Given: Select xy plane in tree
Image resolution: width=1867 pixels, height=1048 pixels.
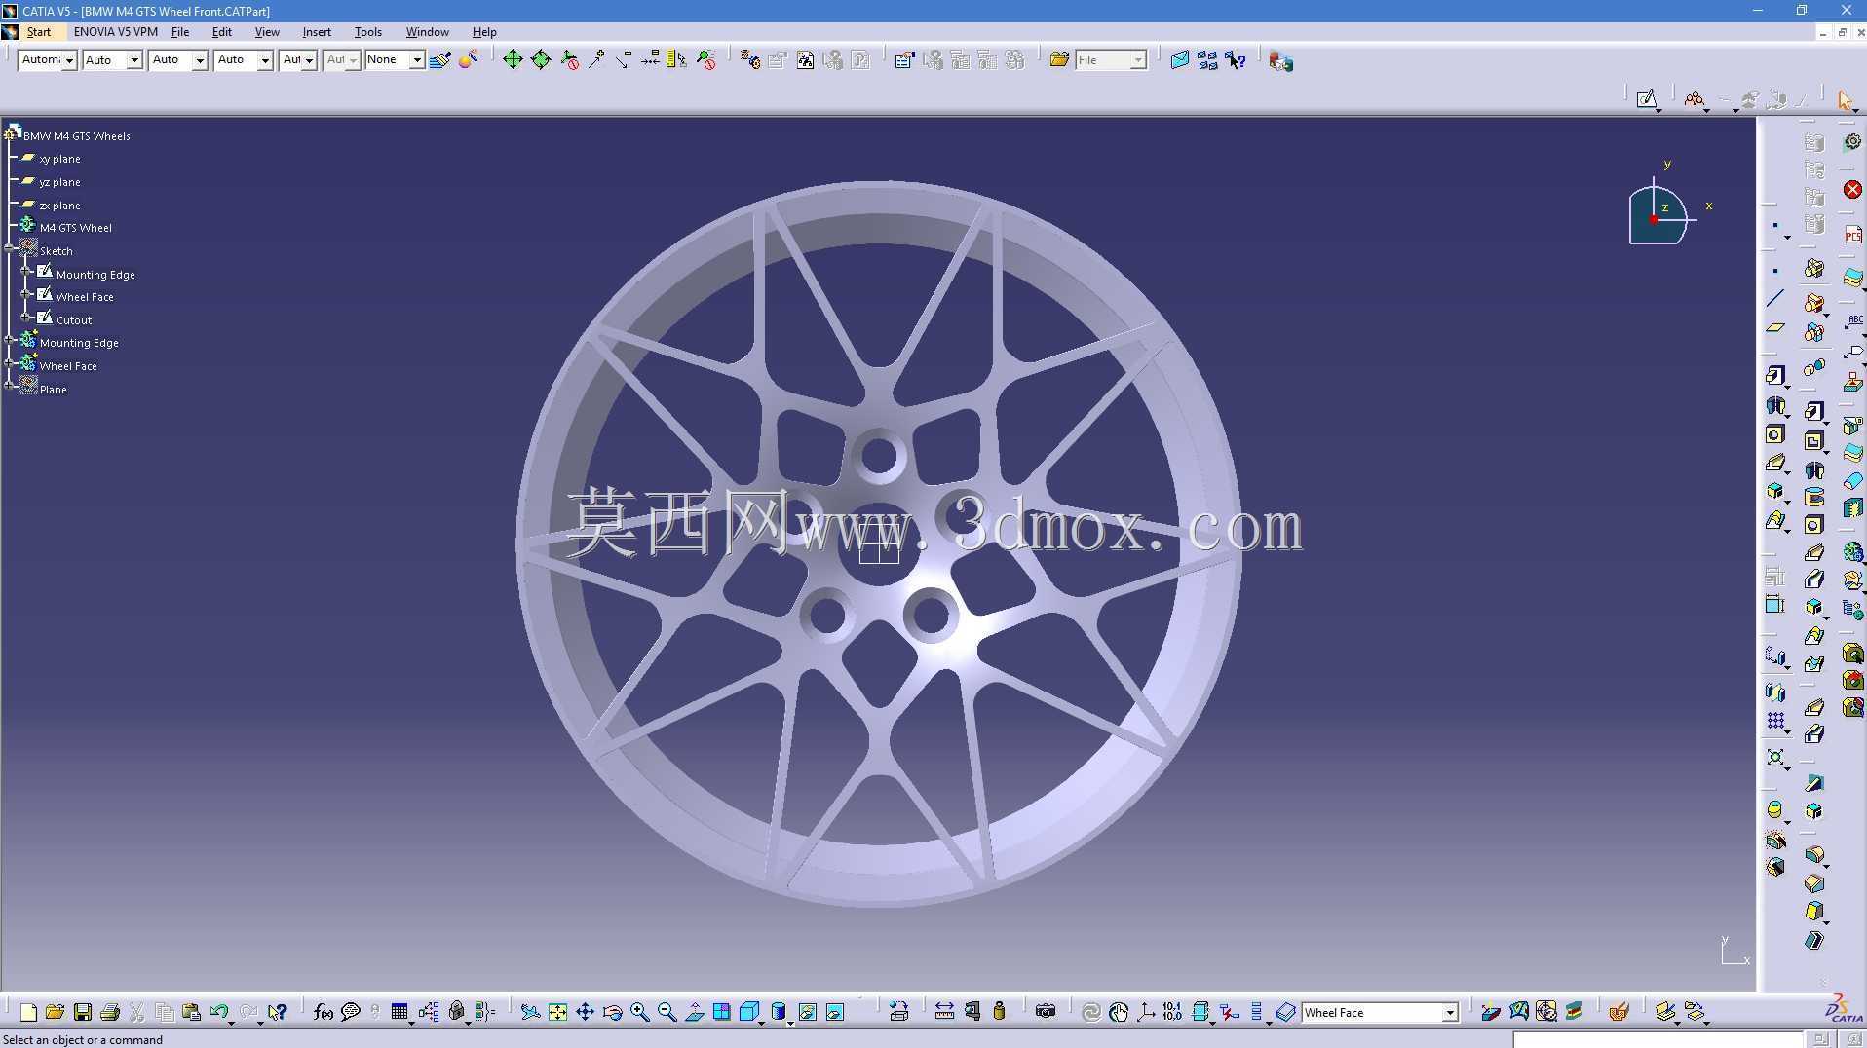Looking at the screenshot, I should coord(59,159).
